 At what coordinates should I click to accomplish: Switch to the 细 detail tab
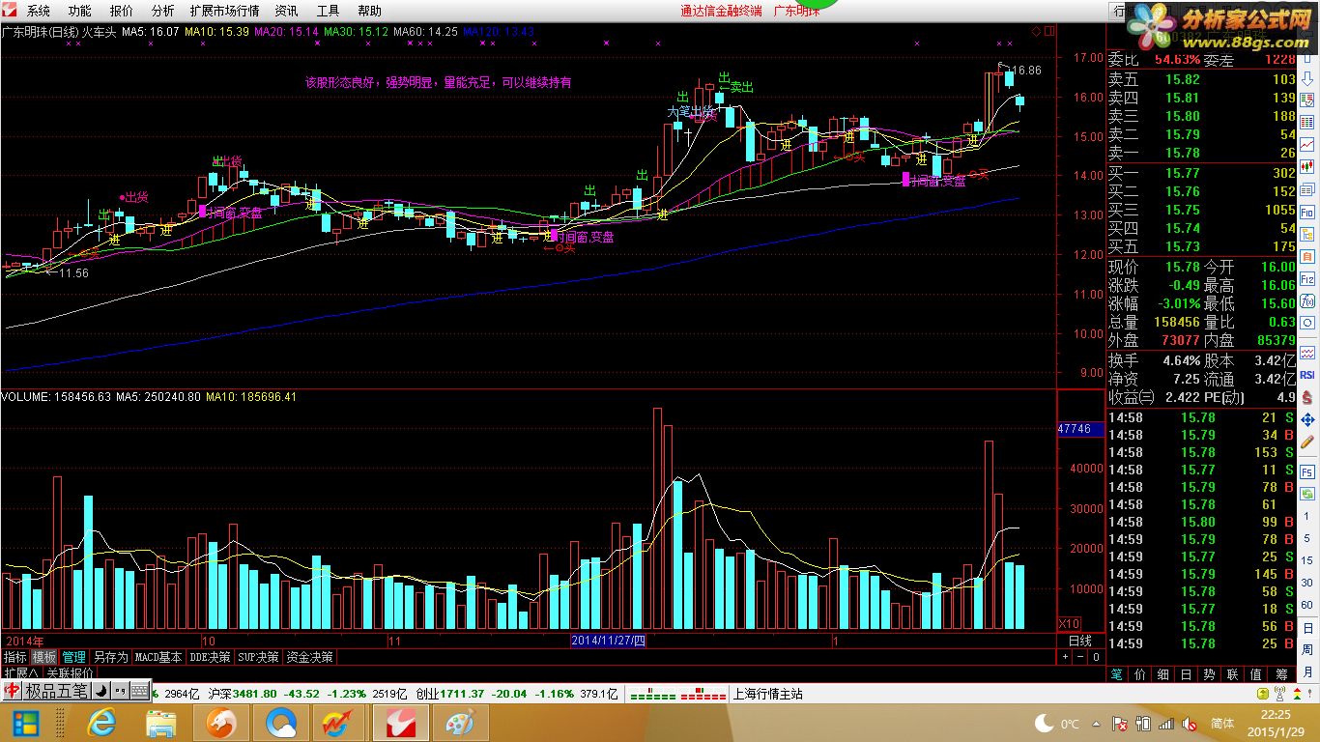pos(1164,673)
